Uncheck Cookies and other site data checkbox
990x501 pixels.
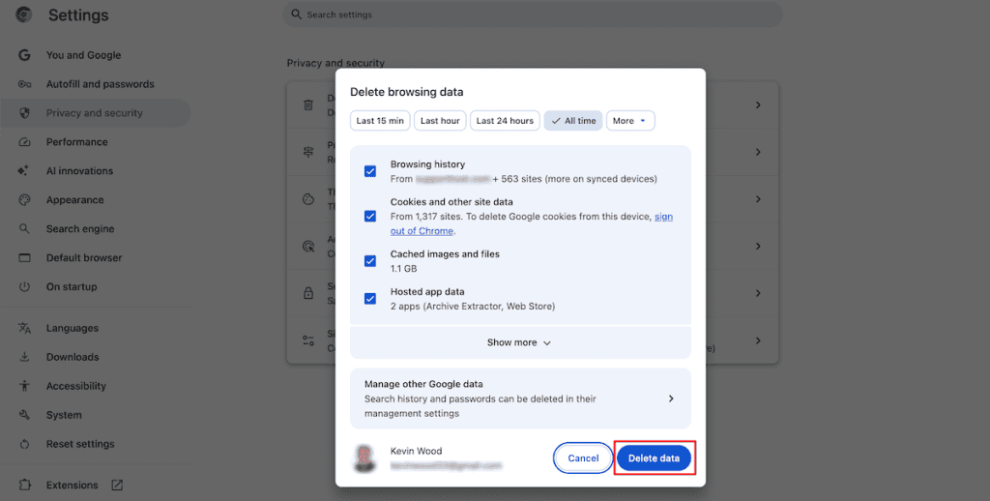click(x=370, y=216)
